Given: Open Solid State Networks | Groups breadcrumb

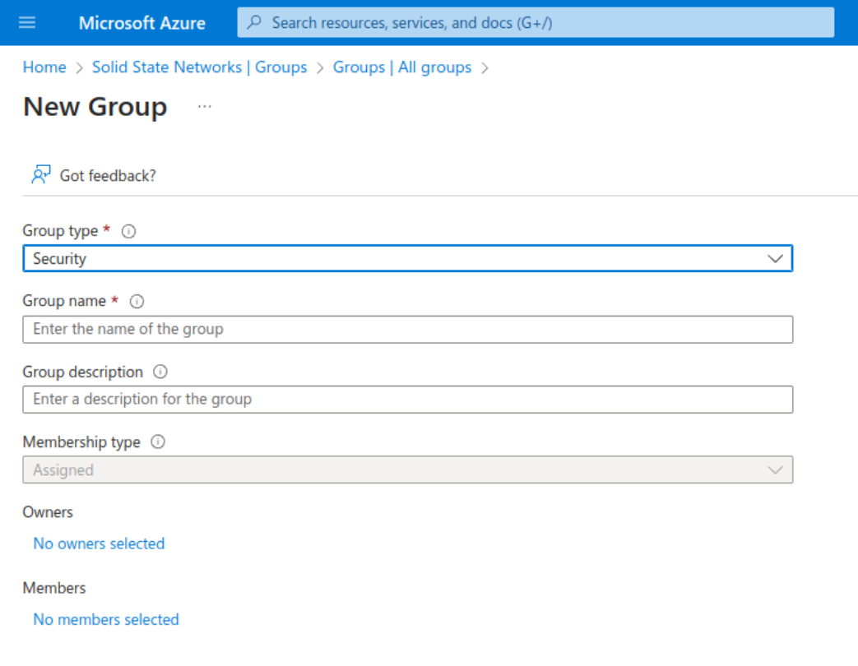Looking at the screenshot, I should 199,67.
